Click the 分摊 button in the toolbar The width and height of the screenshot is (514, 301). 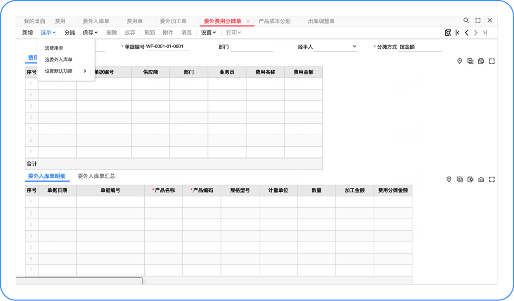click(x=69, y=32)
